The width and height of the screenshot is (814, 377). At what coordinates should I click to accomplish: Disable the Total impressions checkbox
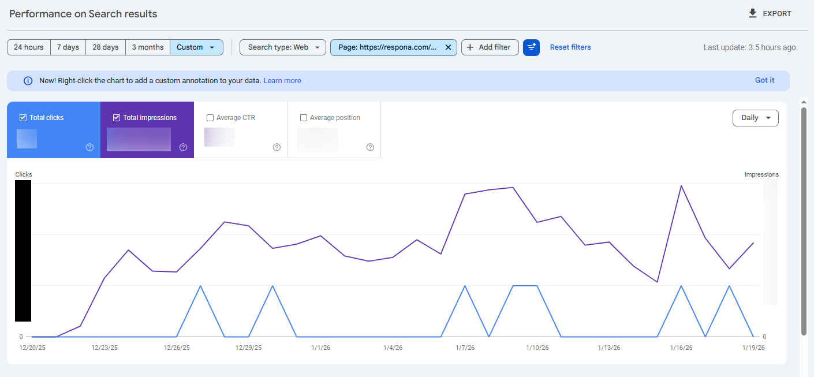click(x=117, y=117)
